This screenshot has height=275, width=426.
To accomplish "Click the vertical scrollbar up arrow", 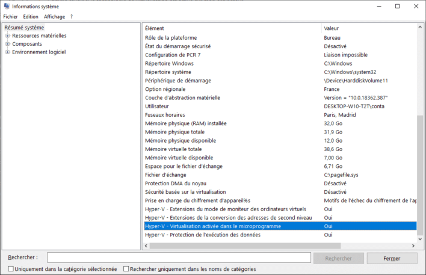I will click(420, 28).
